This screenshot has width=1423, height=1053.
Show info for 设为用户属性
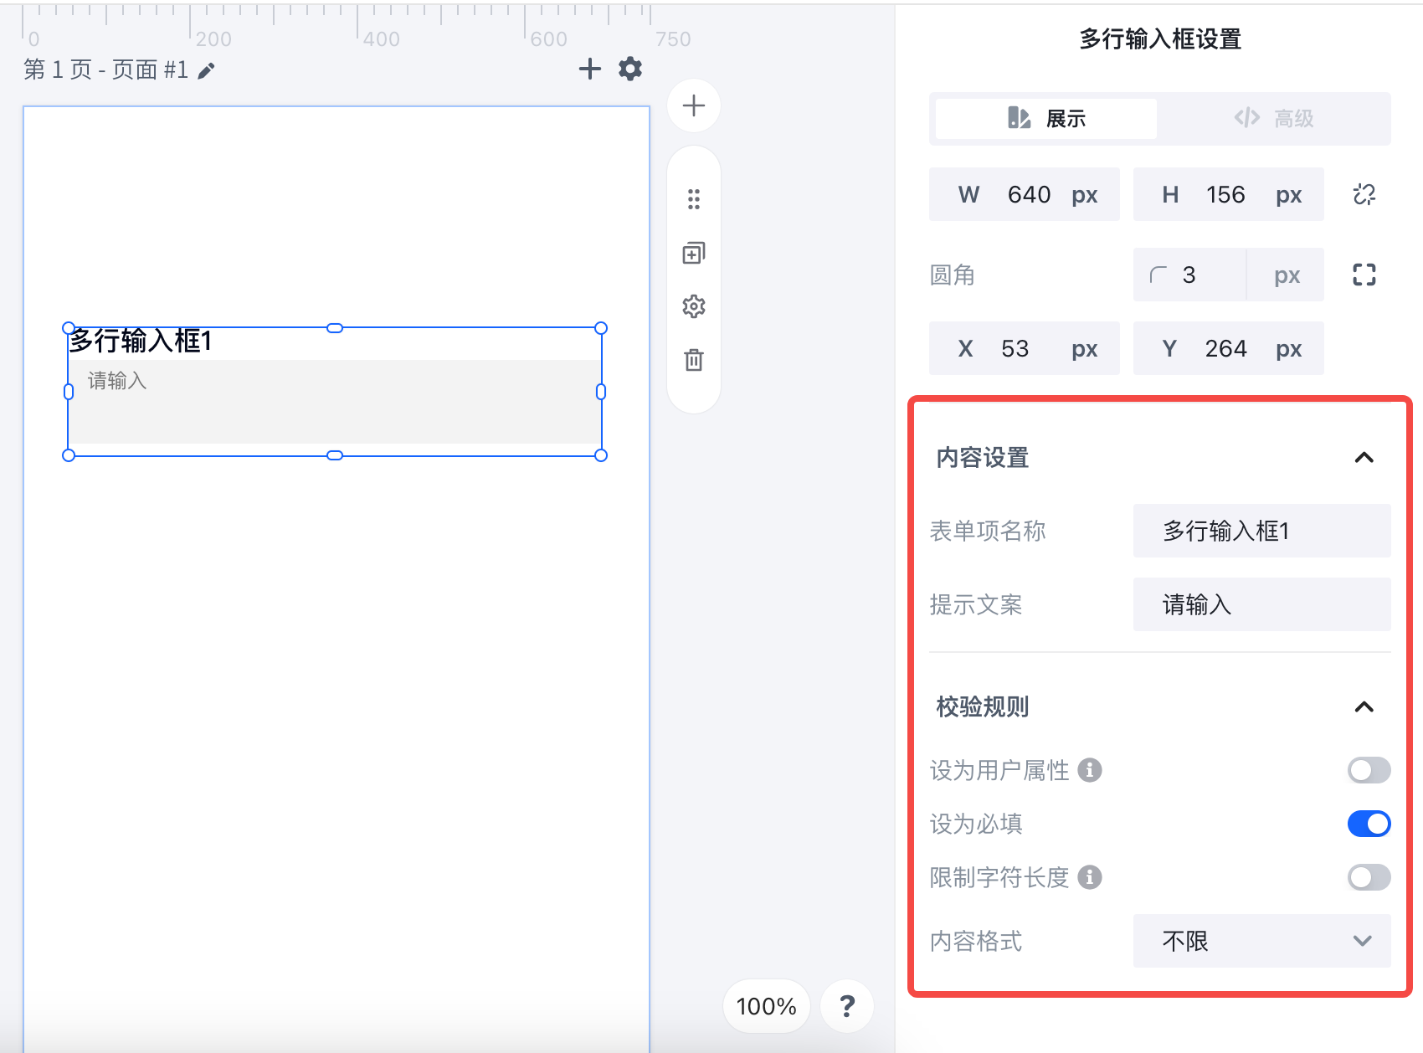[x=1090, y=770]
